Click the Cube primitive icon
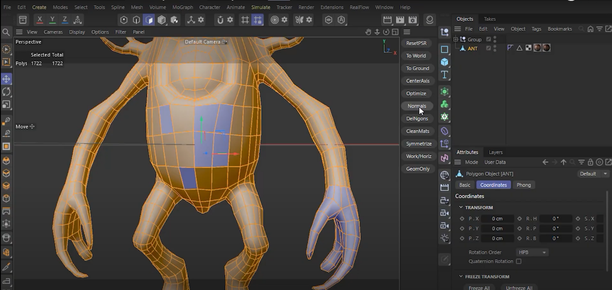Screen dimensions: 612x290 [x=445, y=62]
